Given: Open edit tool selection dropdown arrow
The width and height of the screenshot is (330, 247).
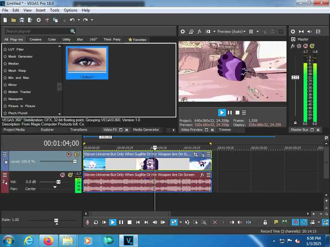Looking at the screenshot, I should pos(180,222).
